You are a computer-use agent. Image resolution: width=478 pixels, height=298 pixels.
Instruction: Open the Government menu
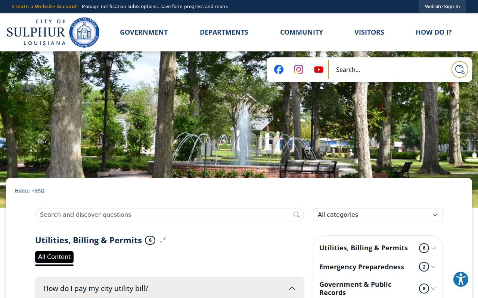(x=144, y=32)
